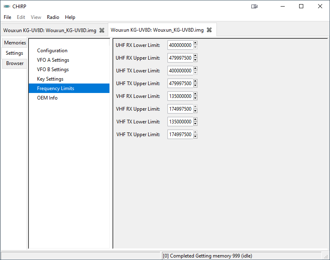Click UHF TX Upper Limit value field

pos(180,83)
